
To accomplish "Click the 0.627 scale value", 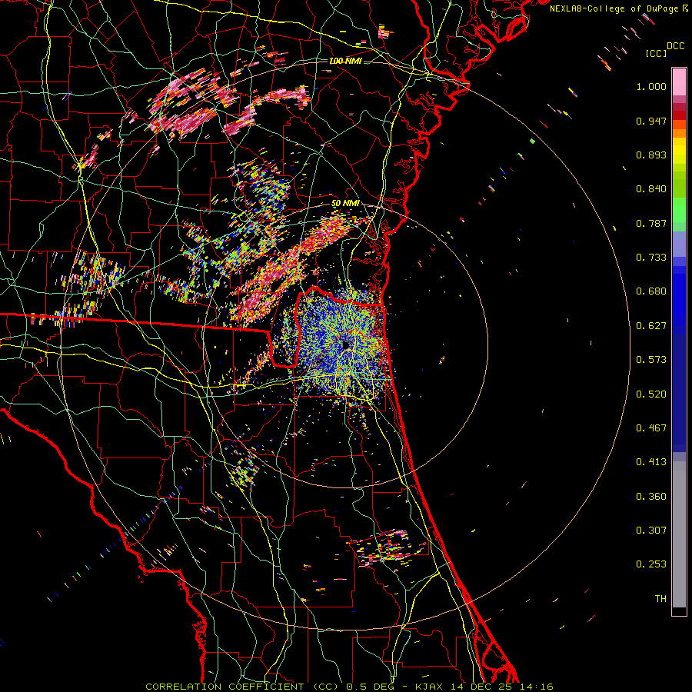I will (x=651, y=326).
